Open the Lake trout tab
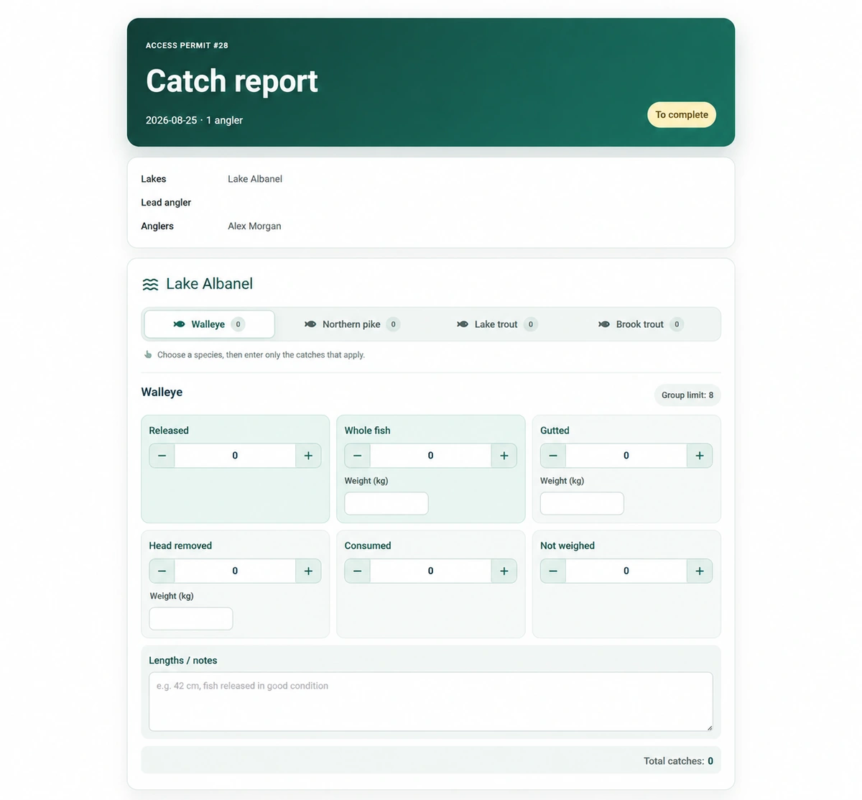This screenshot has width=862, height=800. pos(497,324)
